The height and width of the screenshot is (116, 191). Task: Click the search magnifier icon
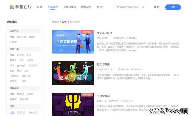pos(143,7)
